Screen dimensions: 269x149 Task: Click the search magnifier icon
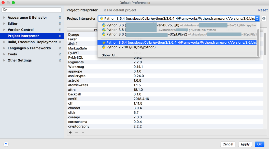click(5, 10)
